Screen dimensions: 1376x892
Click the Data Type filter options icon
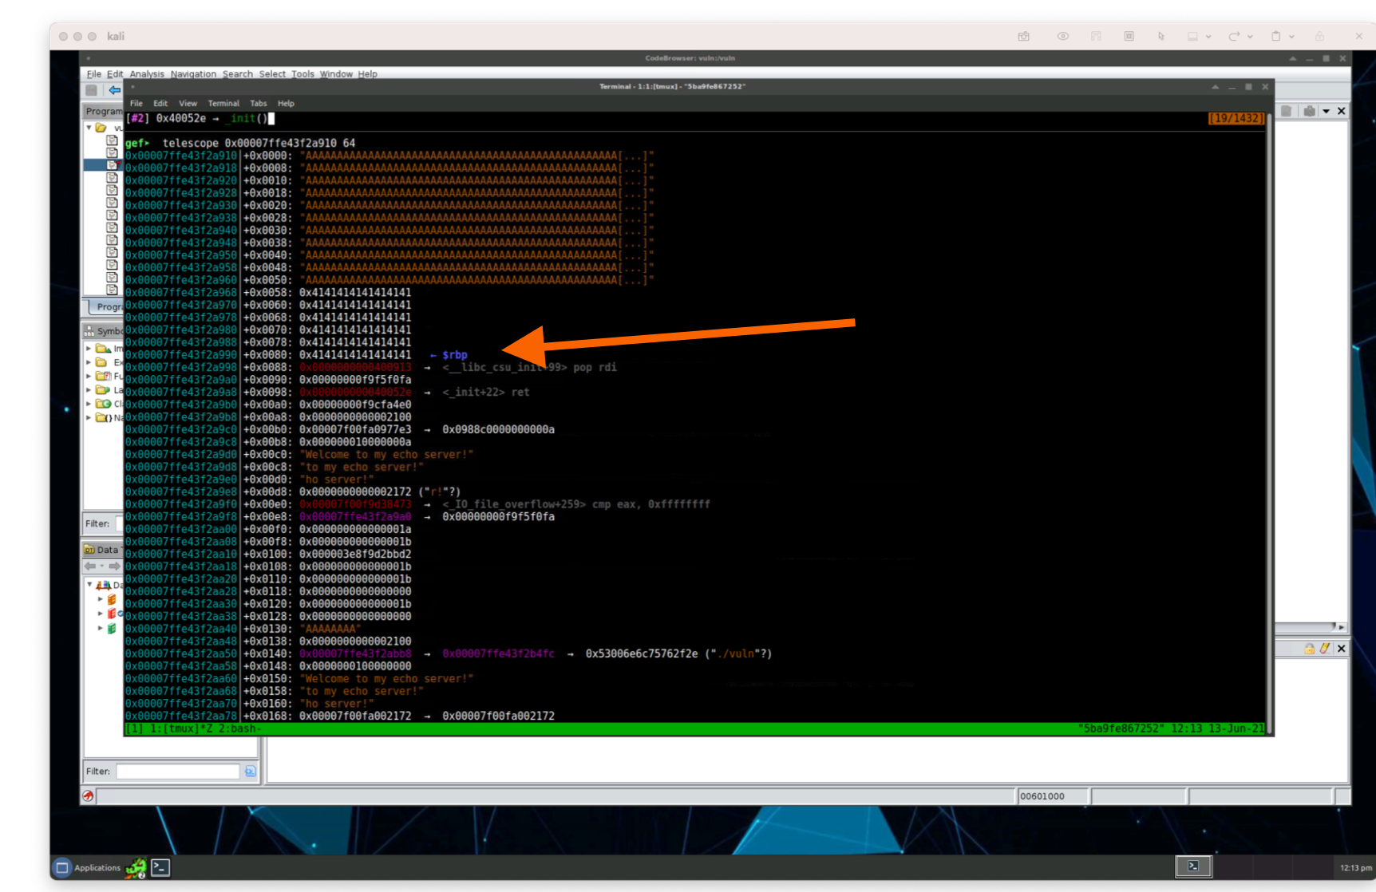[251, 772]
